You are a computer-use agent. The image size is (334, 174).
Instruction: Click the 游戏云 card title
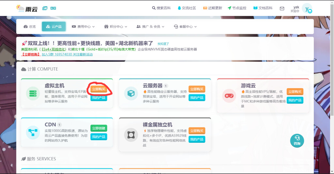coord(248,86)
